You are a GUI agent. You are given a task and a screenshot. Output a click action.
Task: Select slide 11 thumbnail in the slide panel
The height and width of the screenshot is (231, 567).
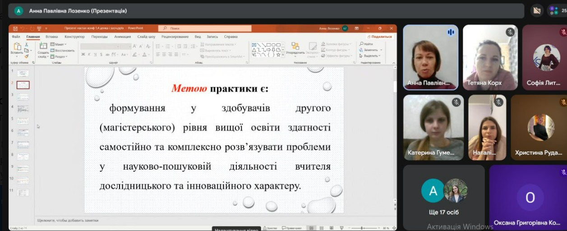pyautogui.click(x=23, y=192)
